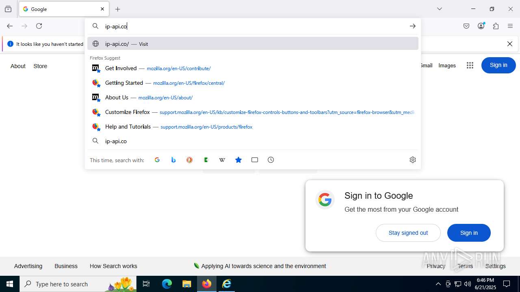
Task: Click Sign in in the Google popup
Action: 469,233
